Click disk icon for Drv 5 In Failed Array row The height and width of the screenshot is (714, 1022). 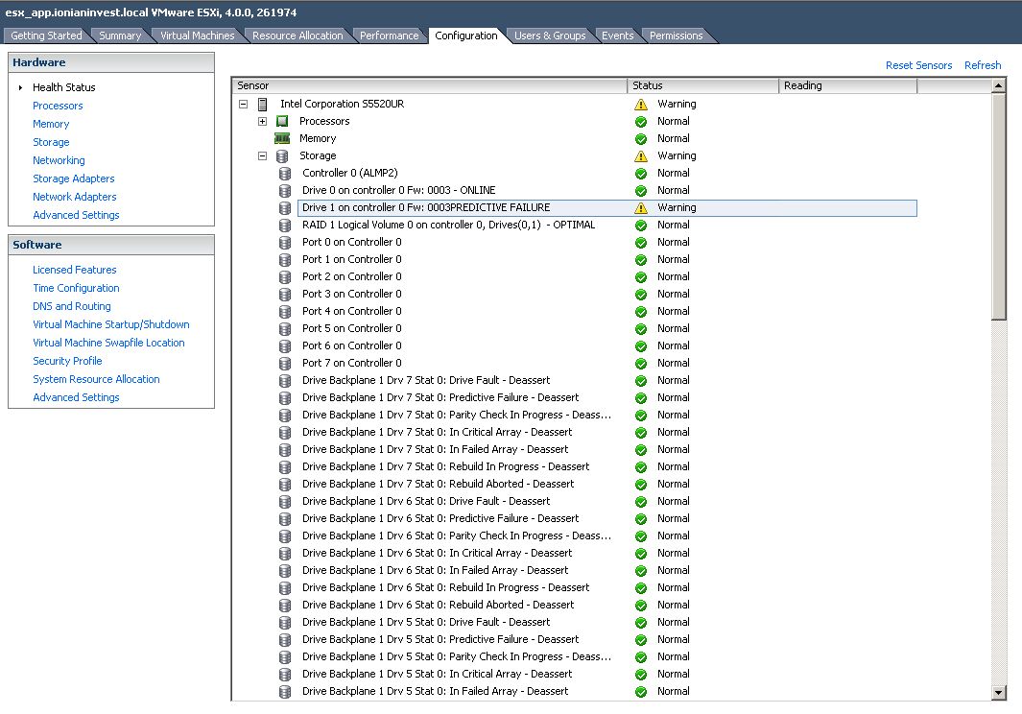click(x=285, y=692)
